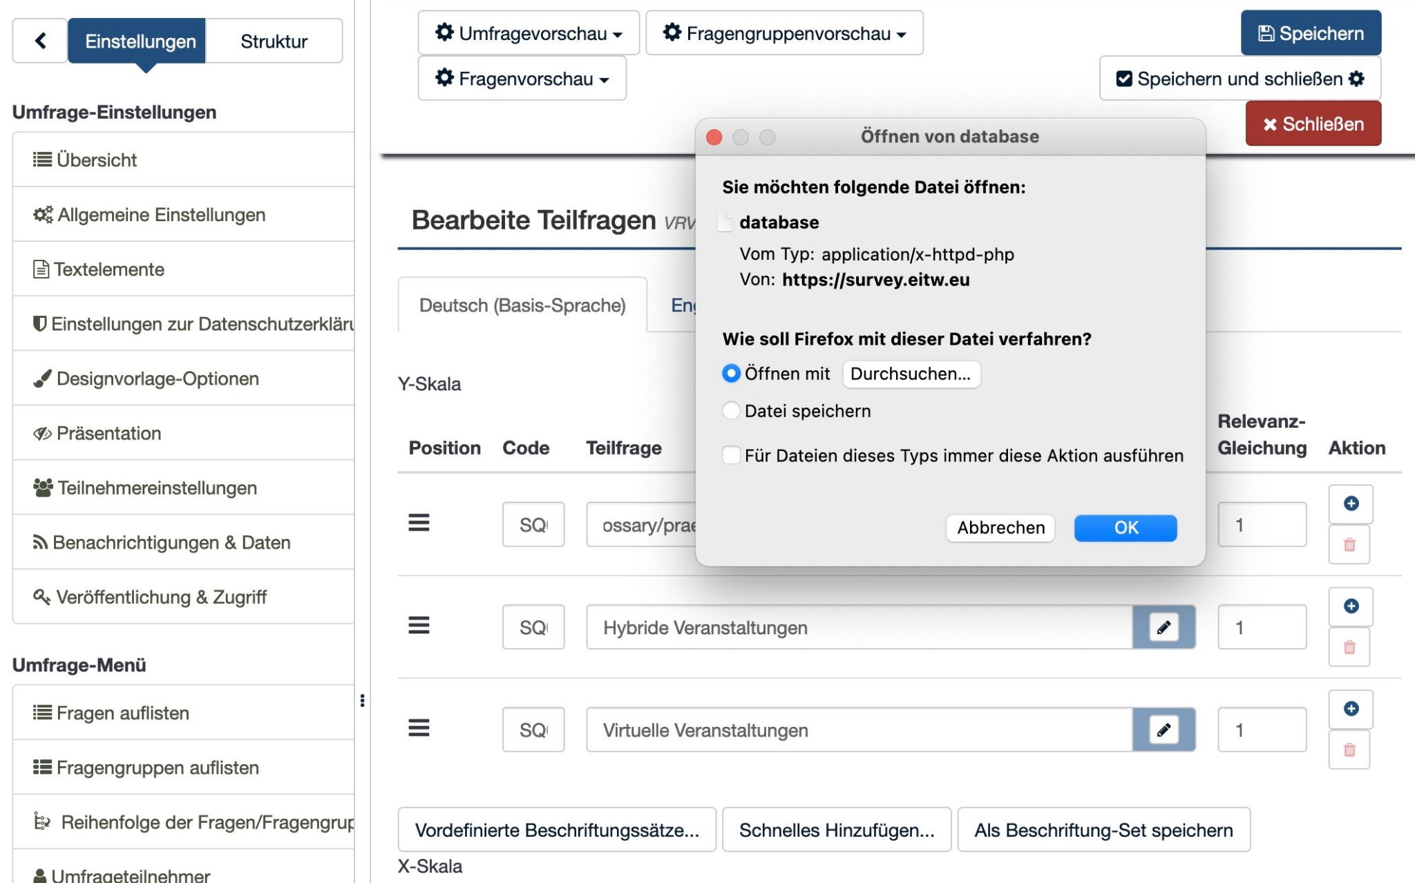Click pencil edit icon for Virtuelle Veranstaltungen
1415x883 pixels.
tap(1164, 729)
